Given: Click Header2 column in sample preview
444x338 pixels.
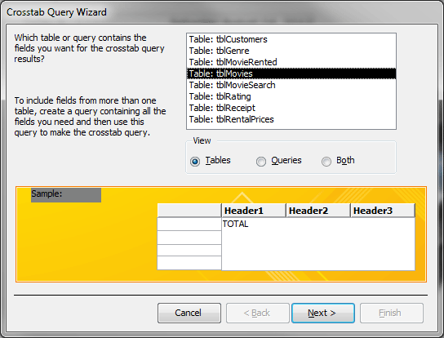Looking at the screenshot, I should pyautogui.click(x=318, y=211).
